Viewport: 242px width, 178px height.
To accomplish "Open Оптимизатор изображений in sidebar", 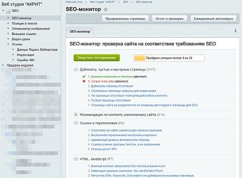I will point(31,29).
